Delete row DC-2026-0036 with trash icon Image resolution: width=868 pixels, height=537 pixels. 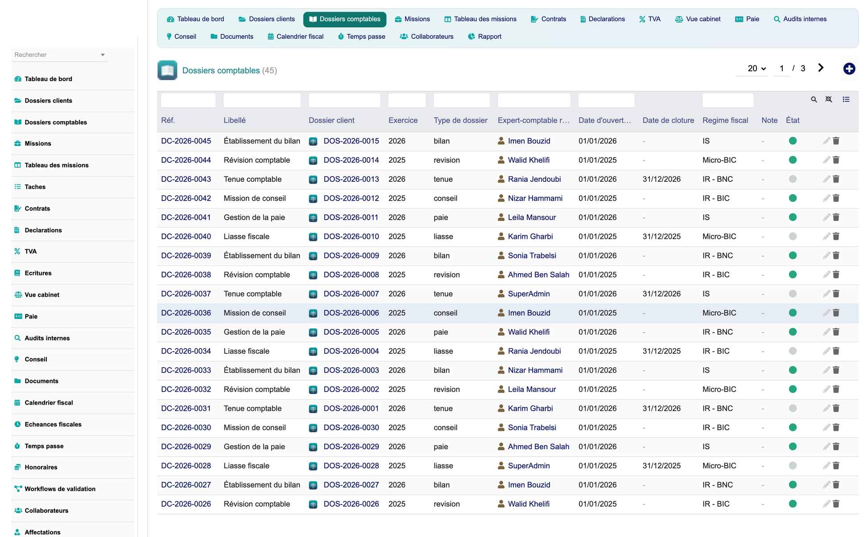[836, 313]
